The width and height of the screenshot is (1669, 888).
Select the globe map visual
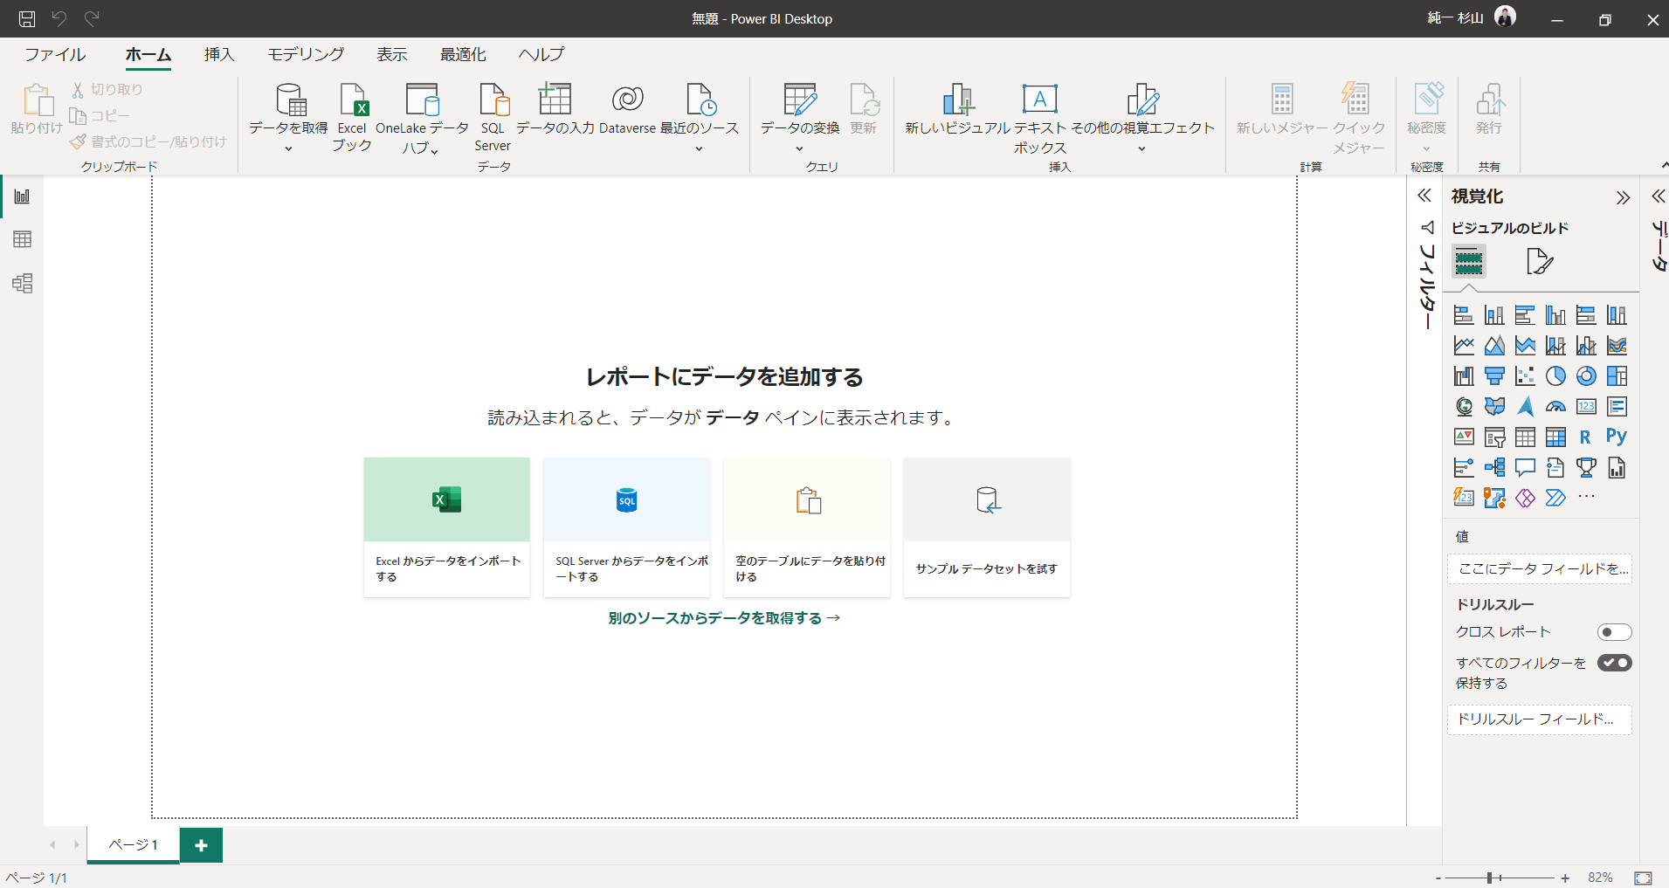pyautogui.click(x=1464, y=407)
